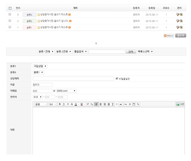Screen dimensions: 191x161
Task: Insert a quotation block in editor
Action: (121, 104)
